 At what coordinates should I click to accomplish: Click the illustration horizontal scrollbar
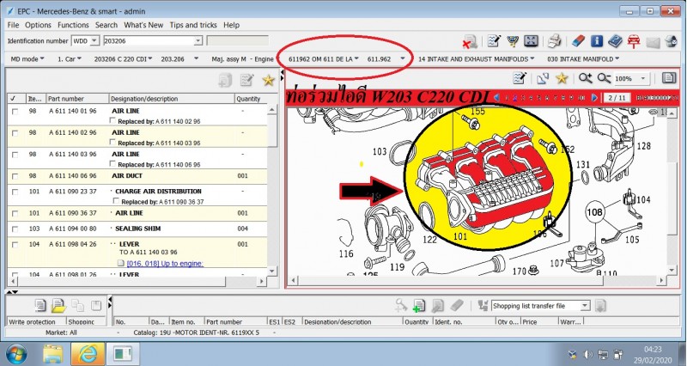(477, 279)
